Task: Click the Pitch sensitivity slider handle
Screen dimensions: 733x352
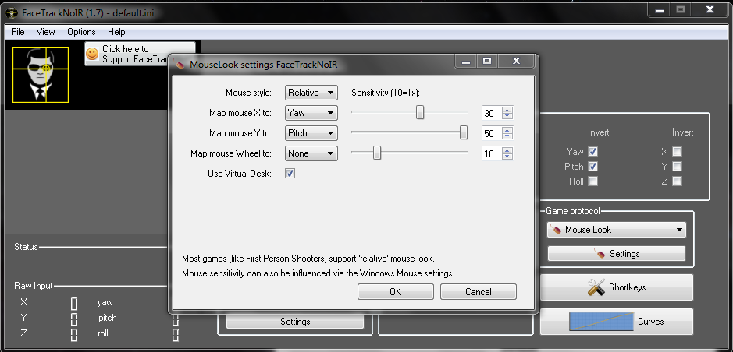Action: coord(464,132)
